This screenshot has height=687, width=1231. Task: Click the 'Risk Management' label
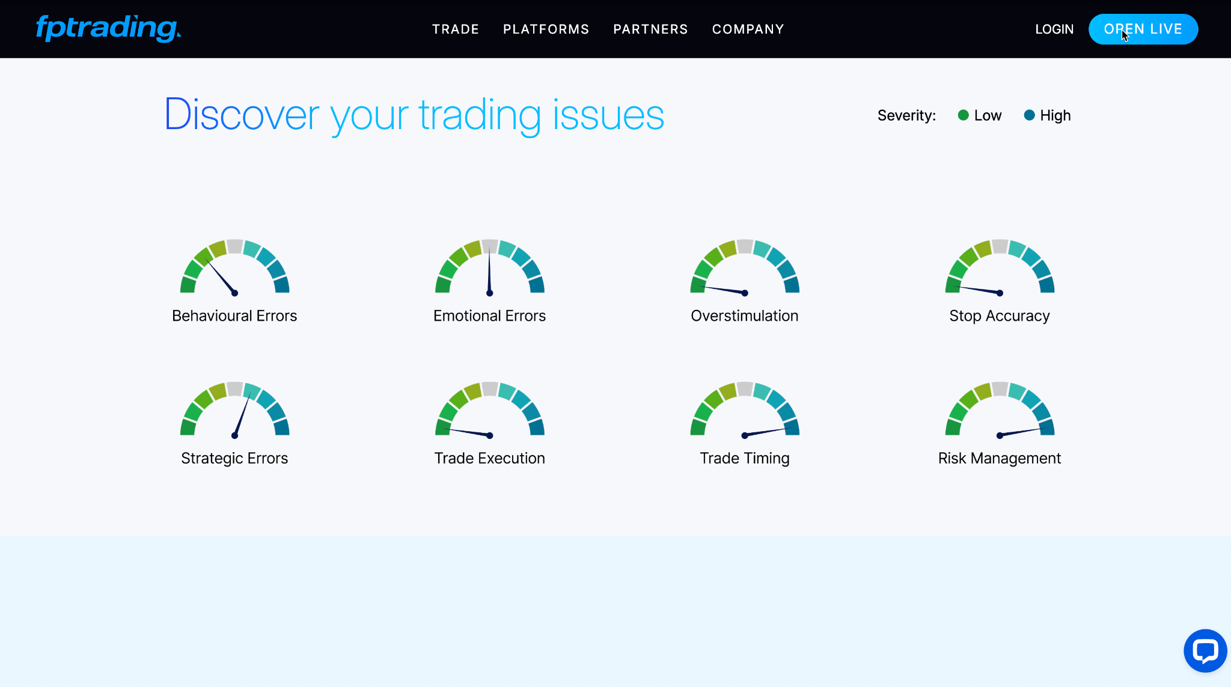[x=999, y=458]
